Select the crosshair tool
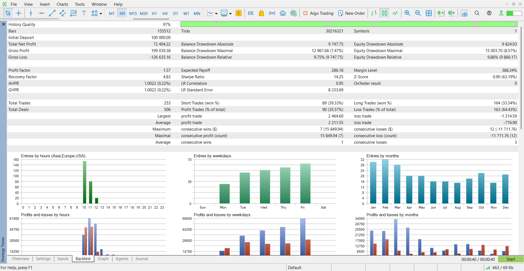 19,13
